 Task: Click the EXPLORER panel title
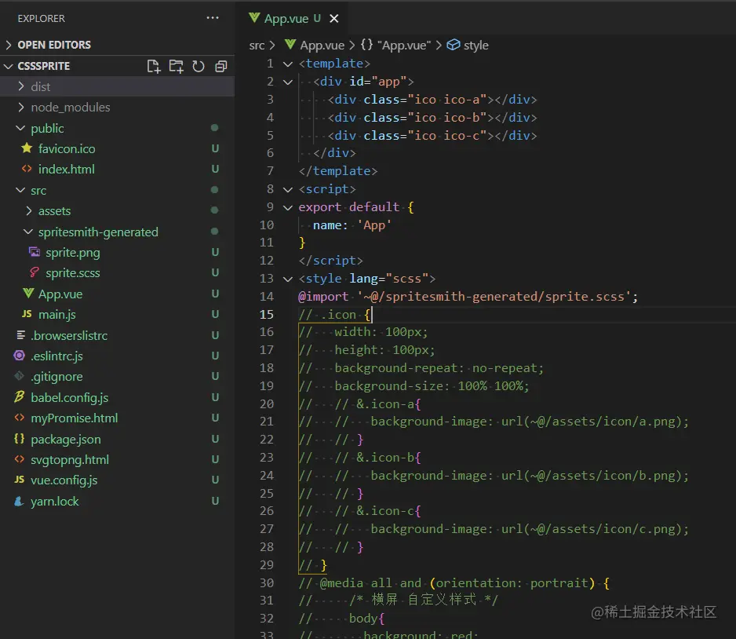coord(42,18)
